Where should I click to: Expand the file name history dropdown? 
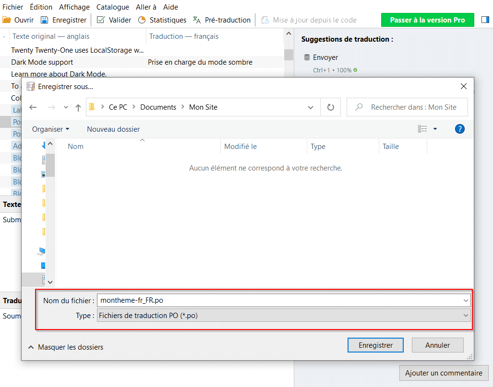click(x=465, y=300)
